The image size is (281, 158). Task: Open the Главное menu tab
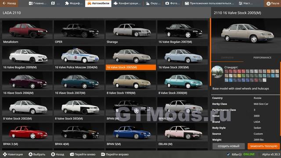pyautogui.click(x=37, y=4)
